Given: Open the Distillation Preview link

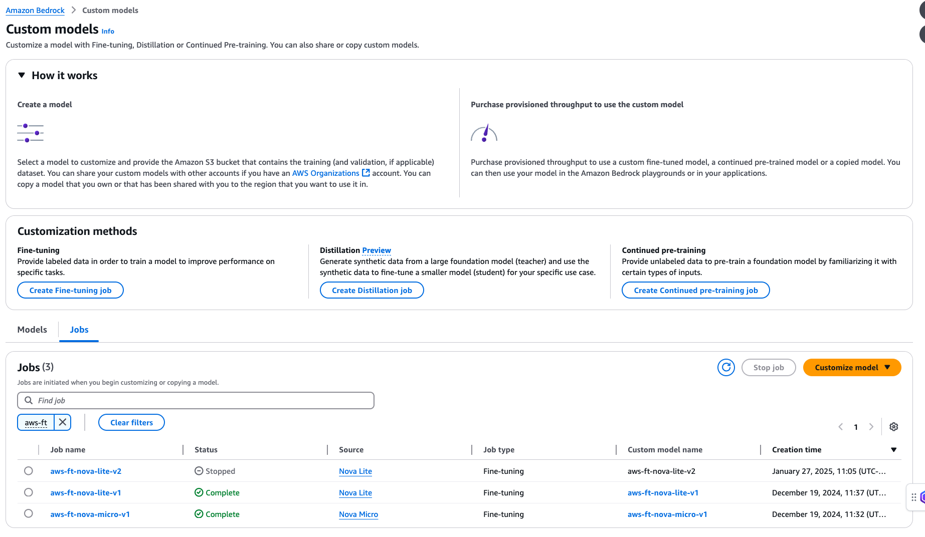Looking at the screenshot, I should [377, 250].
